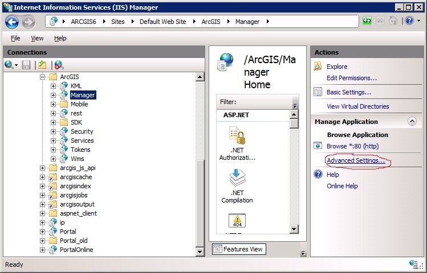Select the Portal_old folder
427x273 pixels.
coord(74,241)
